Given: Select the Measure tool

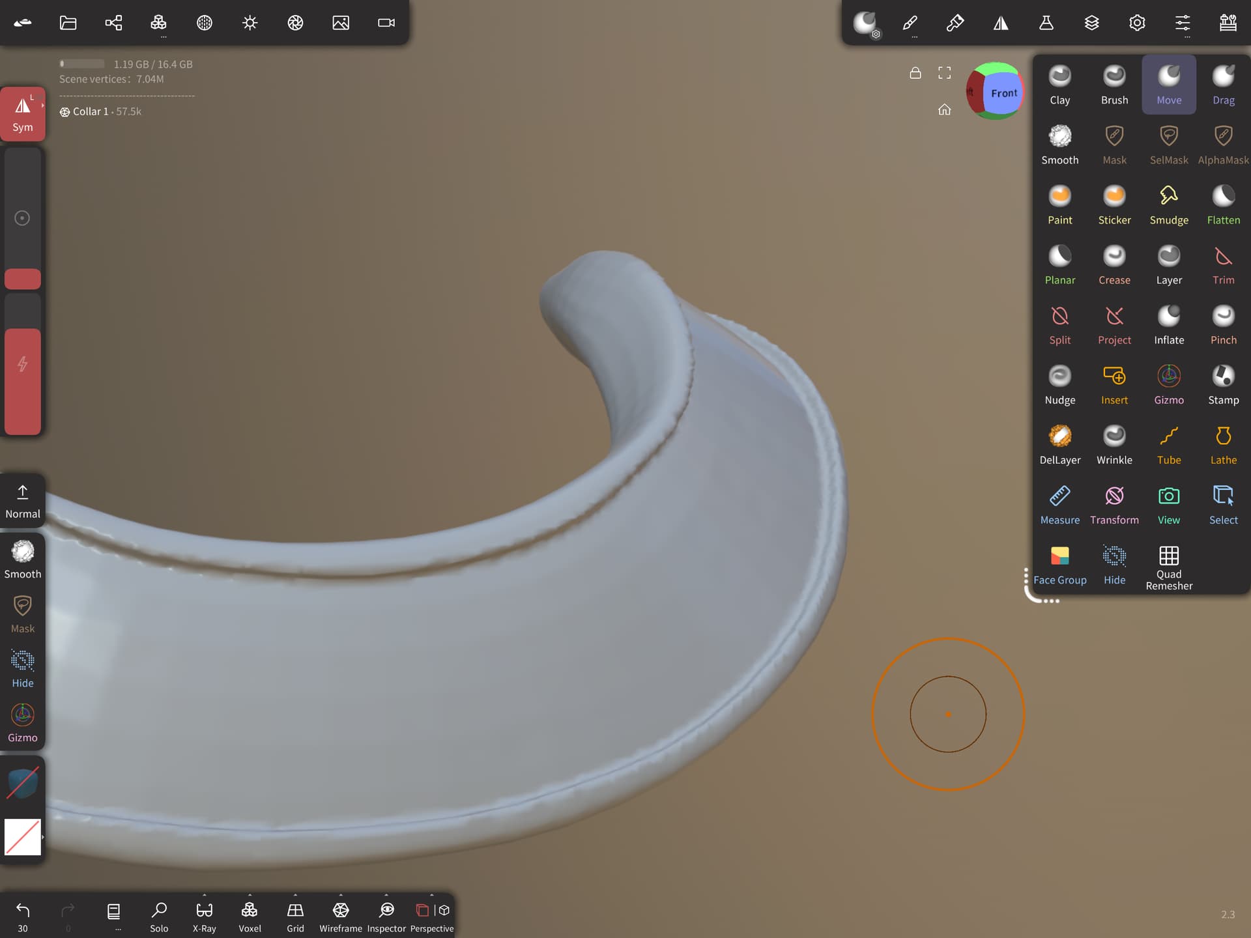Looking at the screenshot, I should tap(1059, 504).
